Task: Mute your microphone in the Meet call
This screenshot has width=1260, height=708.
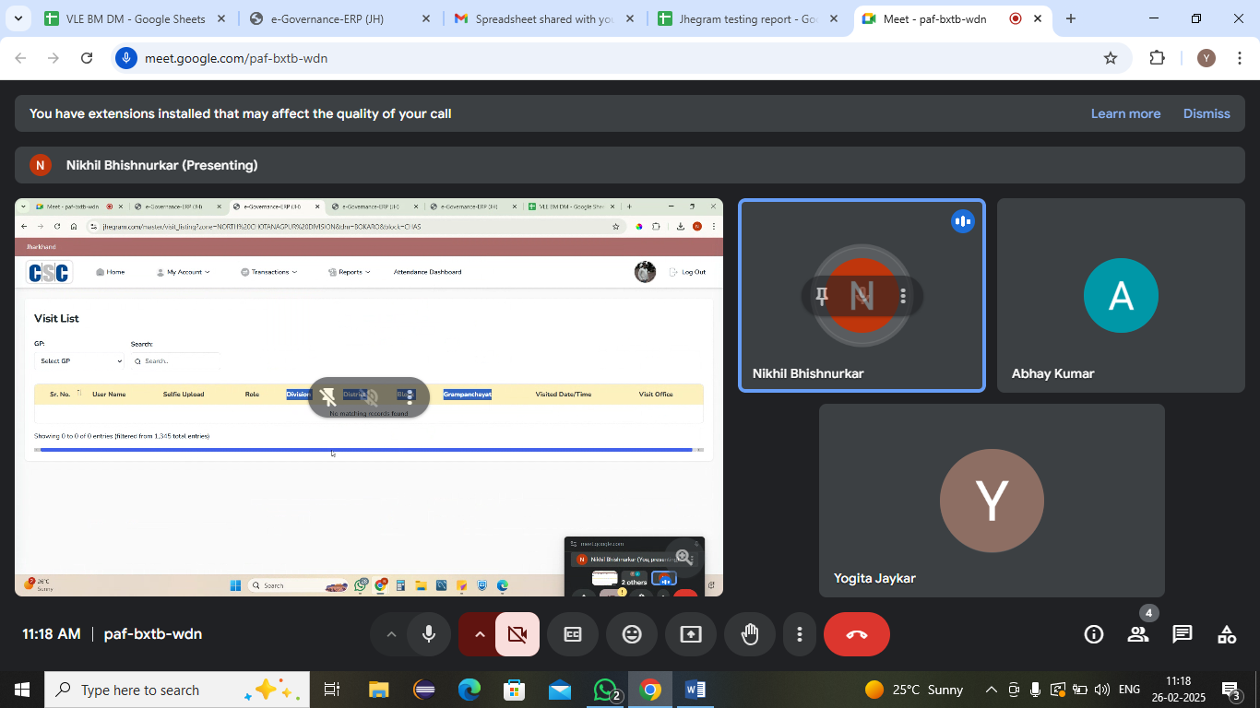Action: (x=429, y=634)
